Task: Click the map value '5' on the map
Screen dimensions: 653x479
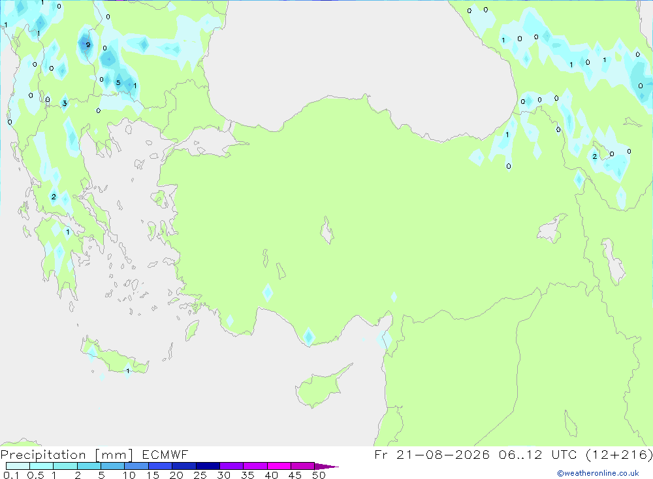Action: click(118, 82)
